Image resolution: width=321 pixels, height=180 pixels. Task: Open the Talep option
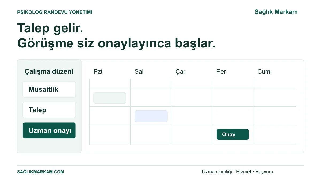[49, 110]
